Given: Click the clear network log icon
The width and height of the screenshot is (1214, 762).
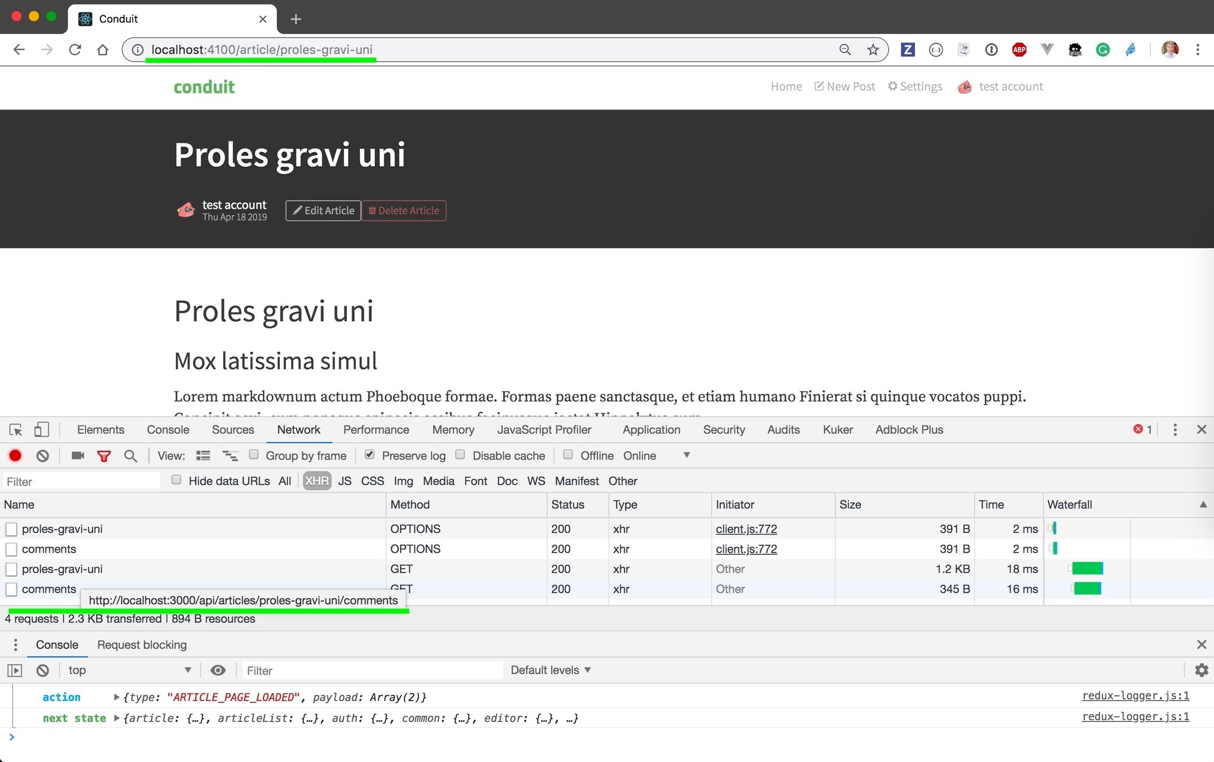Looking at the screenshot, I should 43,456.
